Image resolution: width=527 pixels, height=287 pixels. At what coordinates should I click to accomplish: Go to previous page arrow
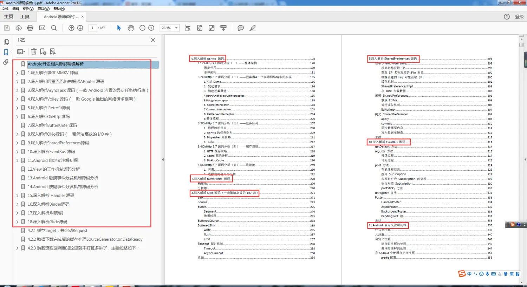(x=71, y=28)
